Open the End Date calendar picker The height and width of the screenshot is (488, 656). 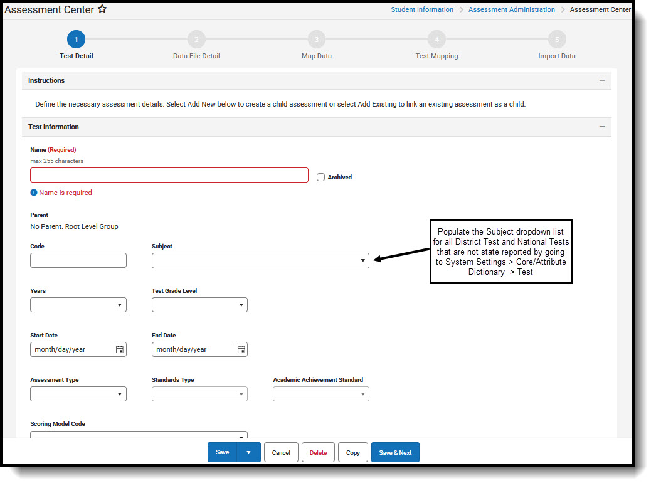pyautogui.click(x=241, y=349)
